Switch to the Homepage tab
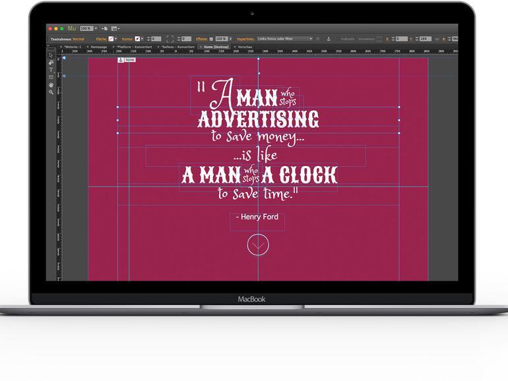 point(99,47)
